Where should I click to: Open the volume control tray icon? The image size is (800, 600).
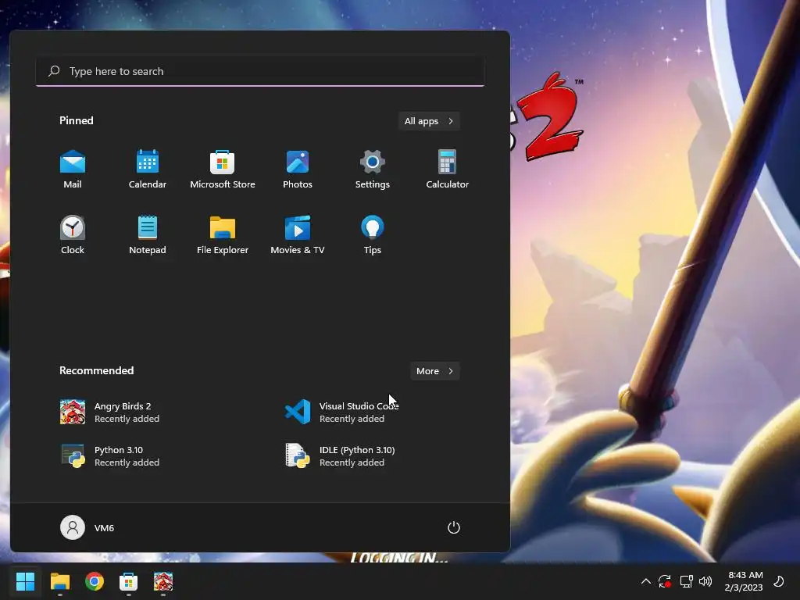tap(705, 581)
